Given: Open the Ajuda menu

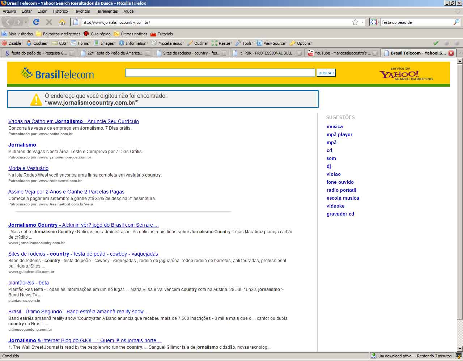Looking at the screenshot, I should click(128, 11).
